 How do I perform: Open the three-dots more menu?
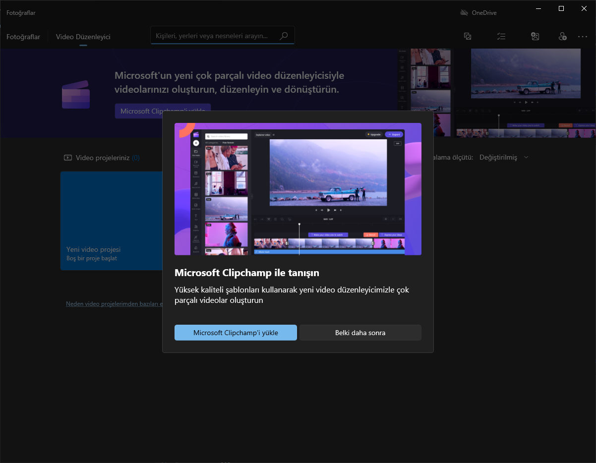point(583,36)
